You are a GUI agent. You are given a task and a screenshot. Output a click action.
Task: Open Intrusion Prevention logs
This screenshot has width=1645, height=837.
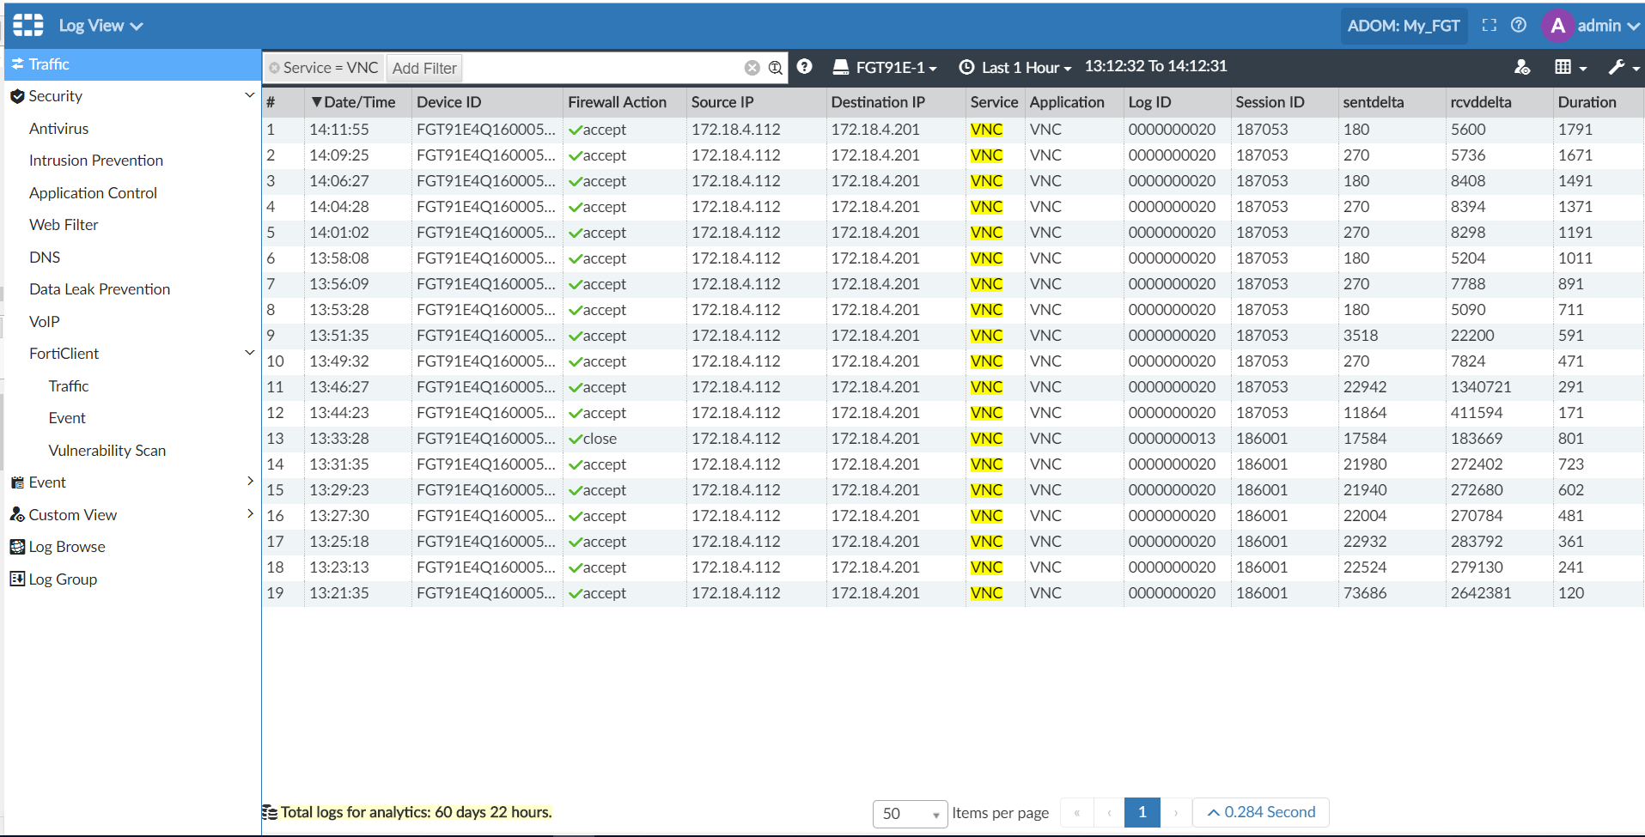96,161
